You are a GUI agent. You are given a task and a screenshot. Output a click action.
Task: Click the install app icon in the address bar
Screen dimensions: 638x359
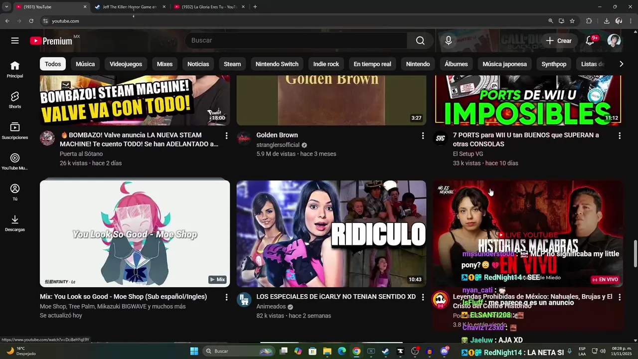561,21
